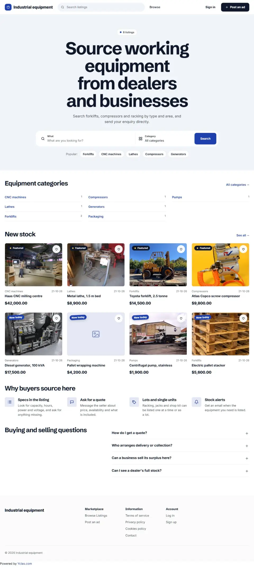Favorite the Haas CNC milling centre listing
Image resolution: width=254 pixels, height=569 pixels.
point(56,249)
